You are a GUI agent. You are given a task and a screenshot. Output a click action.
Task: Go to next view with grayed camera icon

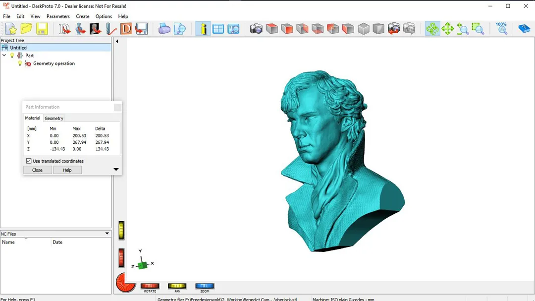(409, 29)
